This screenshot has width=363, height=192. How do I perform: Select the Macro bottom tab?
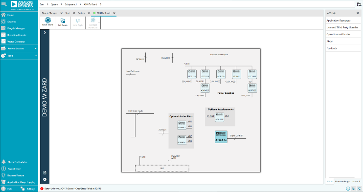[356, 182]
